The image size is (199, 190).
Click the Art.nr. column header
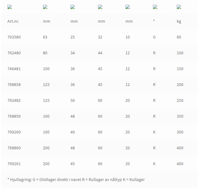tap(13, 21)
